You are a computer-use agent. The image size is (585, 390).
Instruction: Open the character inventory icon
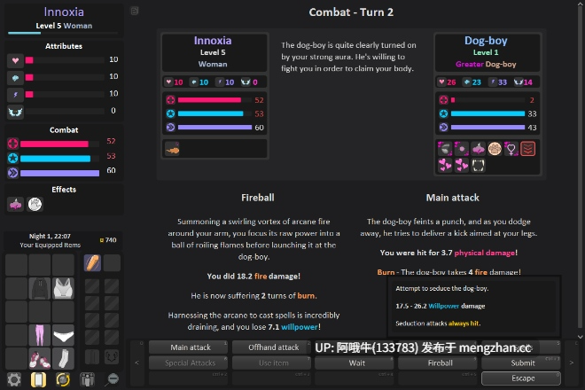(87, 379)
